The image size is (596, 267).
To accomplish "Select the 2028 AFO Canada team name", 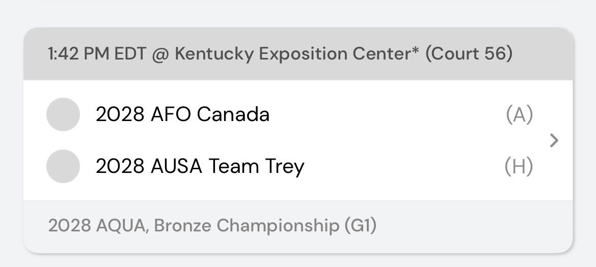I will tap(182, 114).
